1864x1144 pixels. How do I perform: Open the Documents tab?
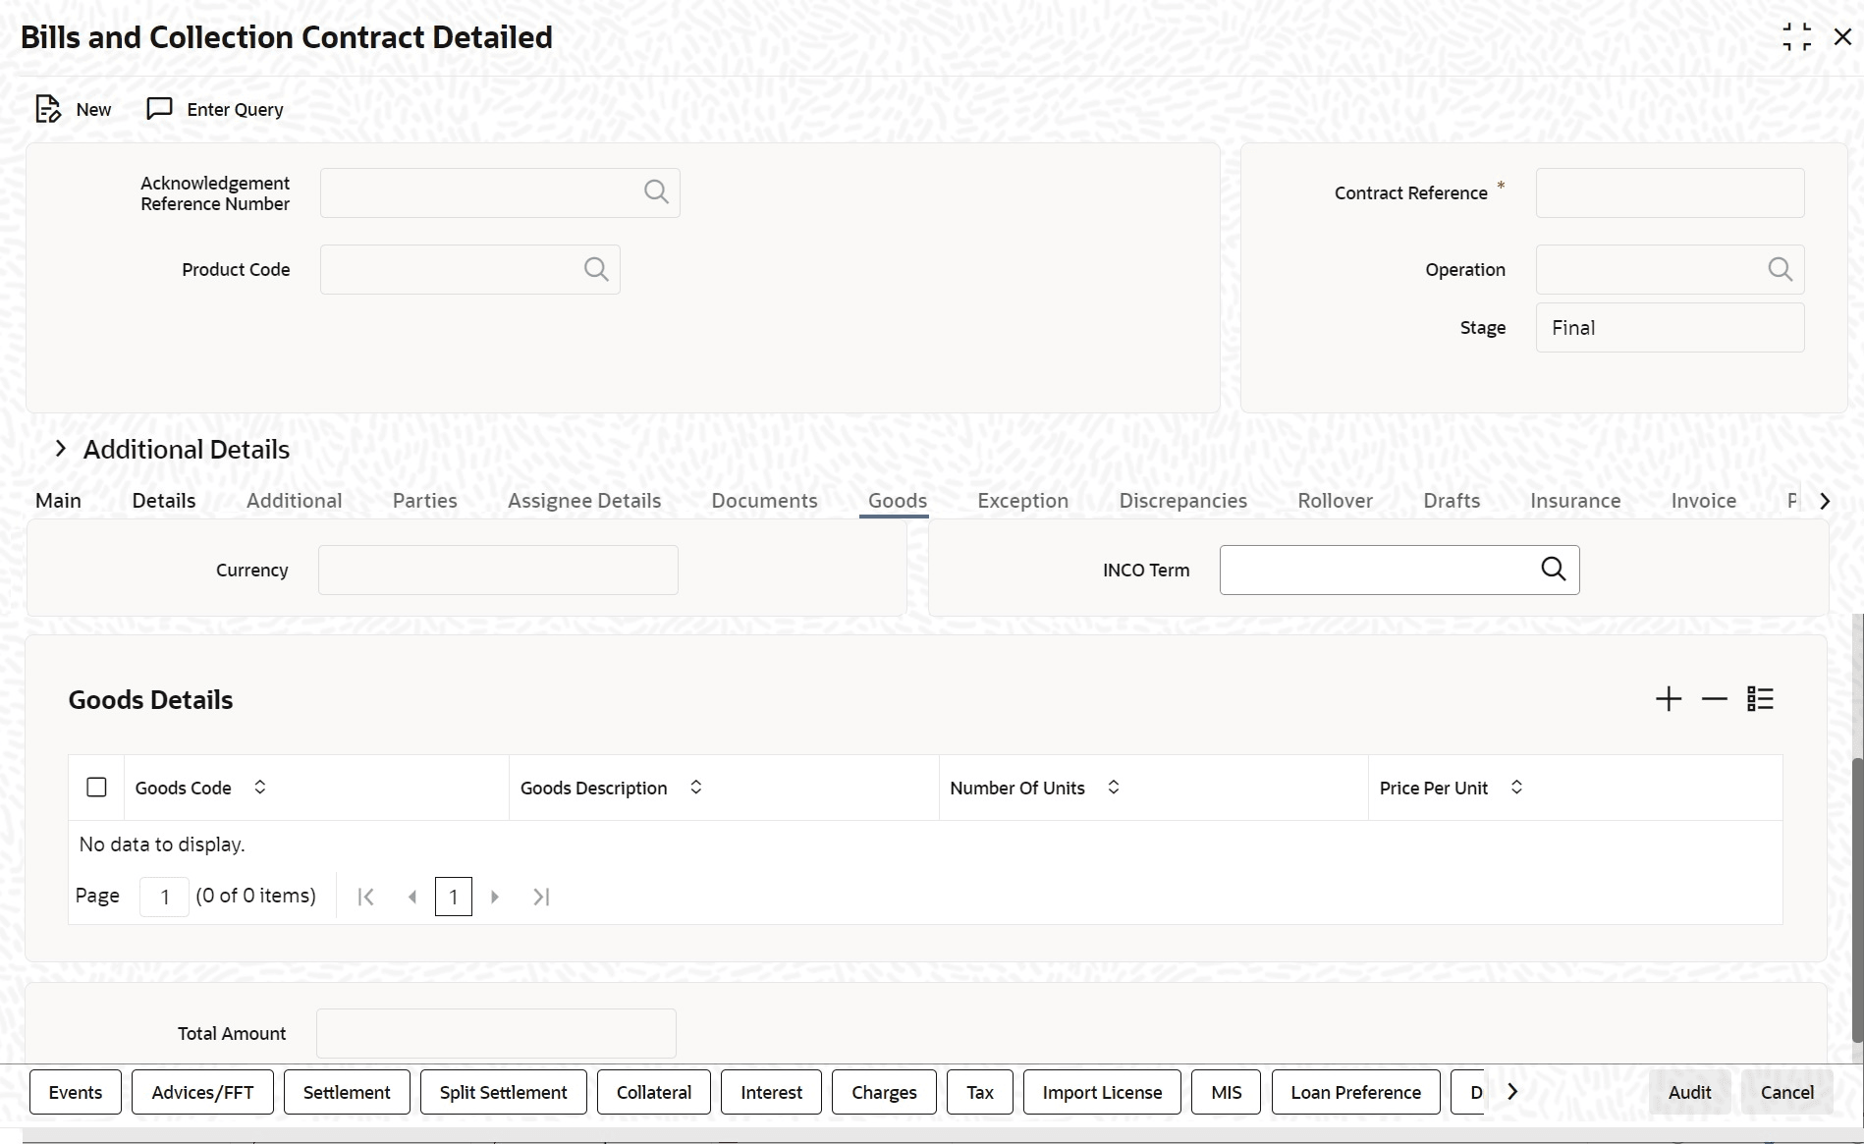[765, 501]
